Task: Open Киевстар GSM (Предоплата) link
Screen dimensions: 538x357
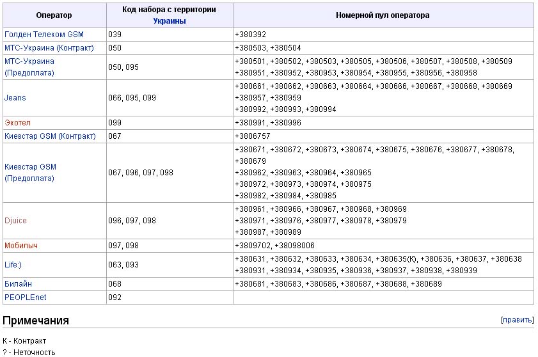Action: (30, 172)
